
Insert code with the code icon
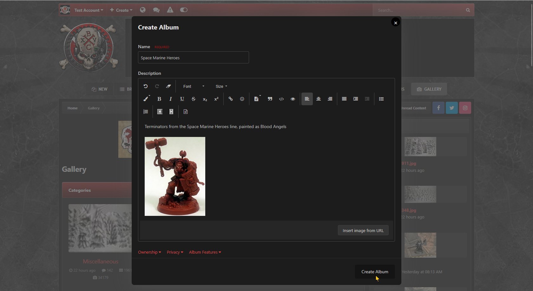coord(281,99)
